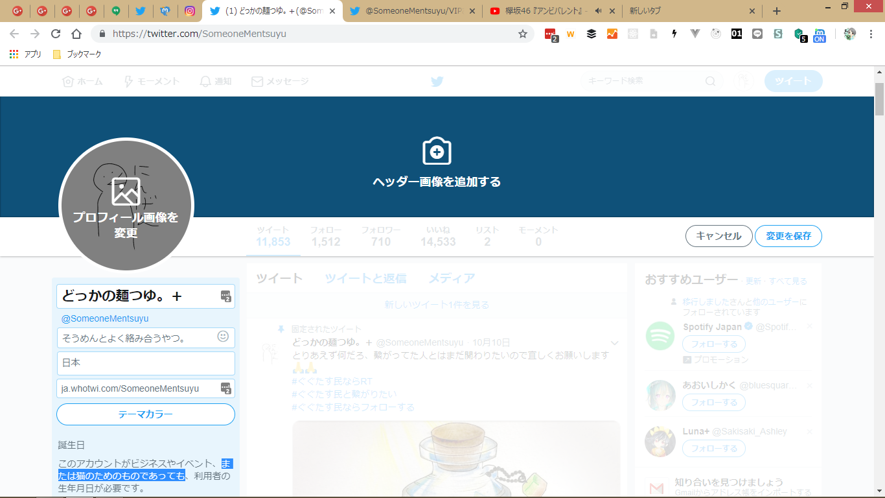885x498 pixels.
Task: Follow Spotify Japan with フォローする button
Action: pos(713,344)
